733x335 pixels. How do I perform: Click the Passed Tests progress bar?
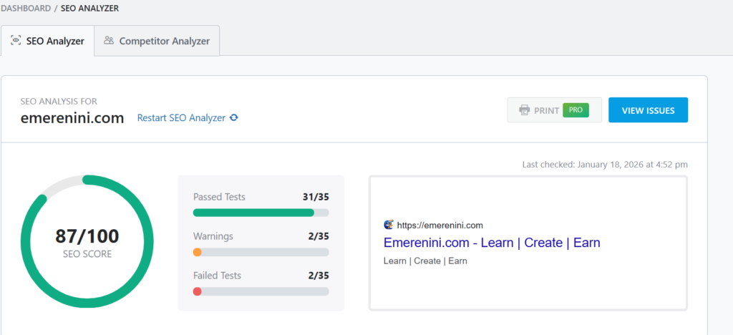click(261, 213)
